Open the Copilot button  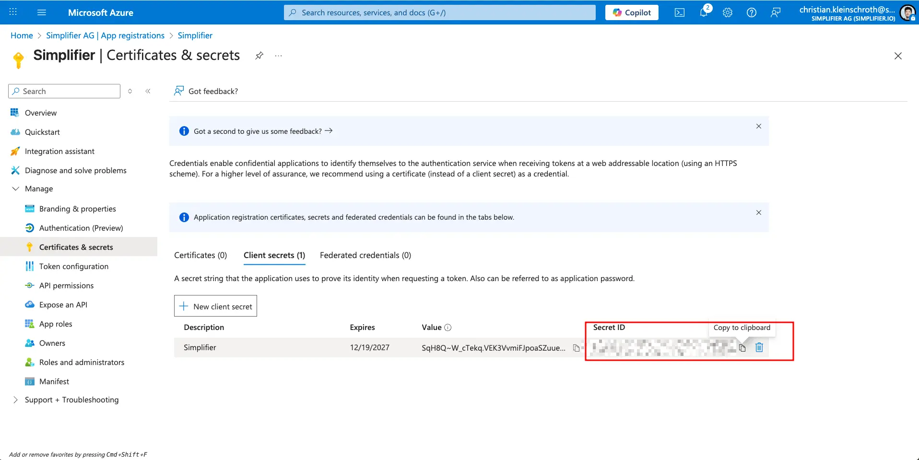(632, 12)
